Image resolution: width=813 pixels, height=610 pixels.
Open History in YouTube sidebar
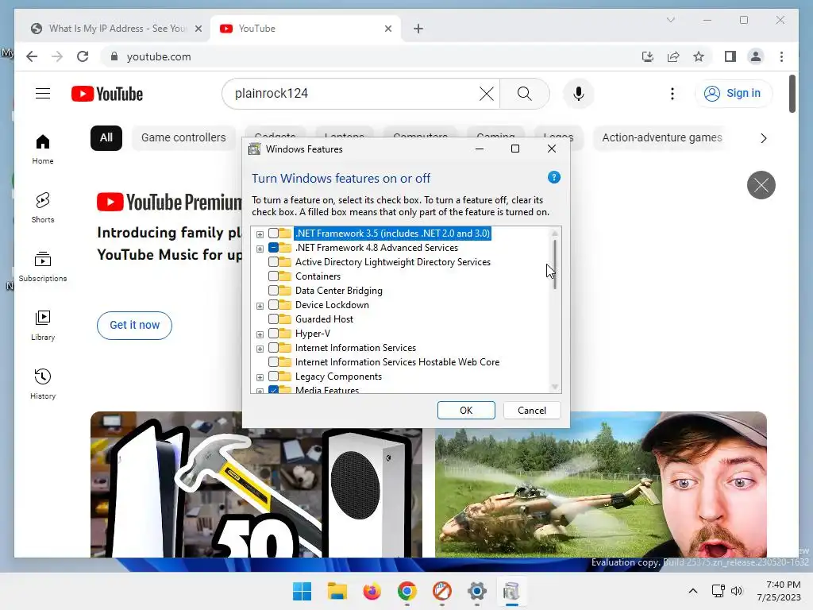pyautogui.click(x=43, y=384)
